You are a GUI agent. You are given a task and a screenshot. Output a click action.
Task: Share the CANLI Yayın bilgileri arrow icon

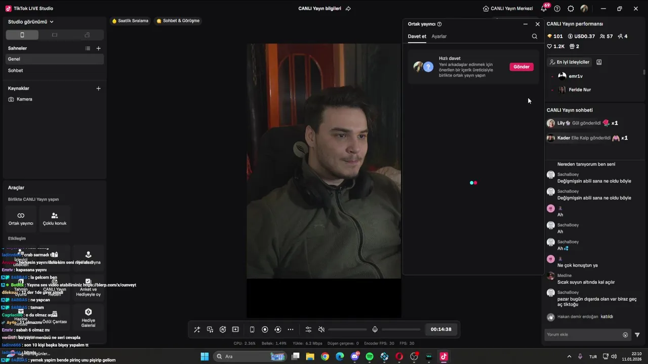click(x=348, y=9)
